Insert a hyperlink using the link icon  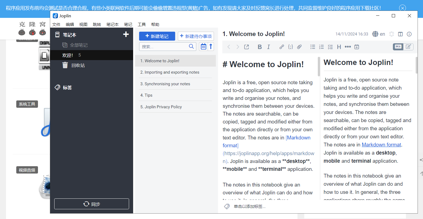coord(282,47)
